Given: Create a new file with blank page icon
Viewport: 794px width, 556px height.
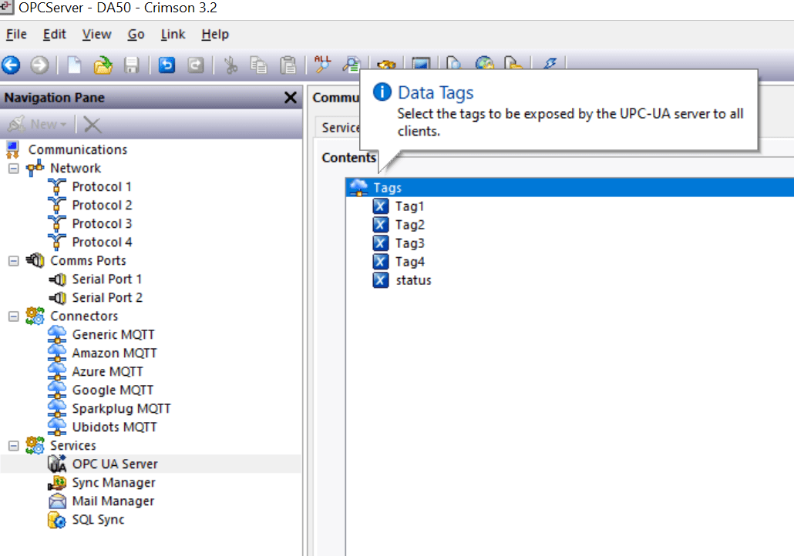Looking at the screenshot, I should pos(75,65).
